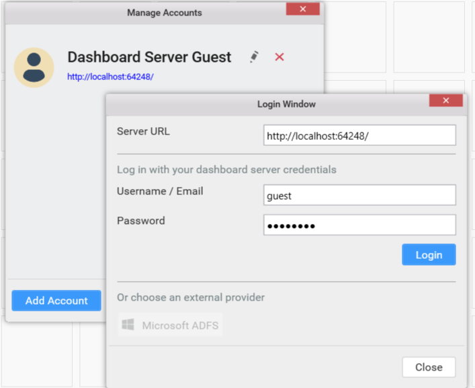Click the Server URL label
The height and width of the screenshot is (388, 475).
point(143,131)
